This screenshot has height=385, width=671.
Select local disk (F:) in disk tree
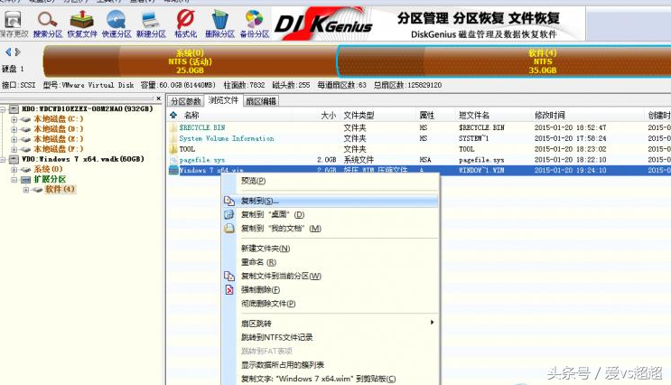click(58, 149)
